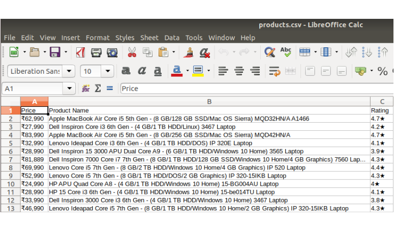Export directly as PDF
The image size is (395, 229).
coord(80,52)
